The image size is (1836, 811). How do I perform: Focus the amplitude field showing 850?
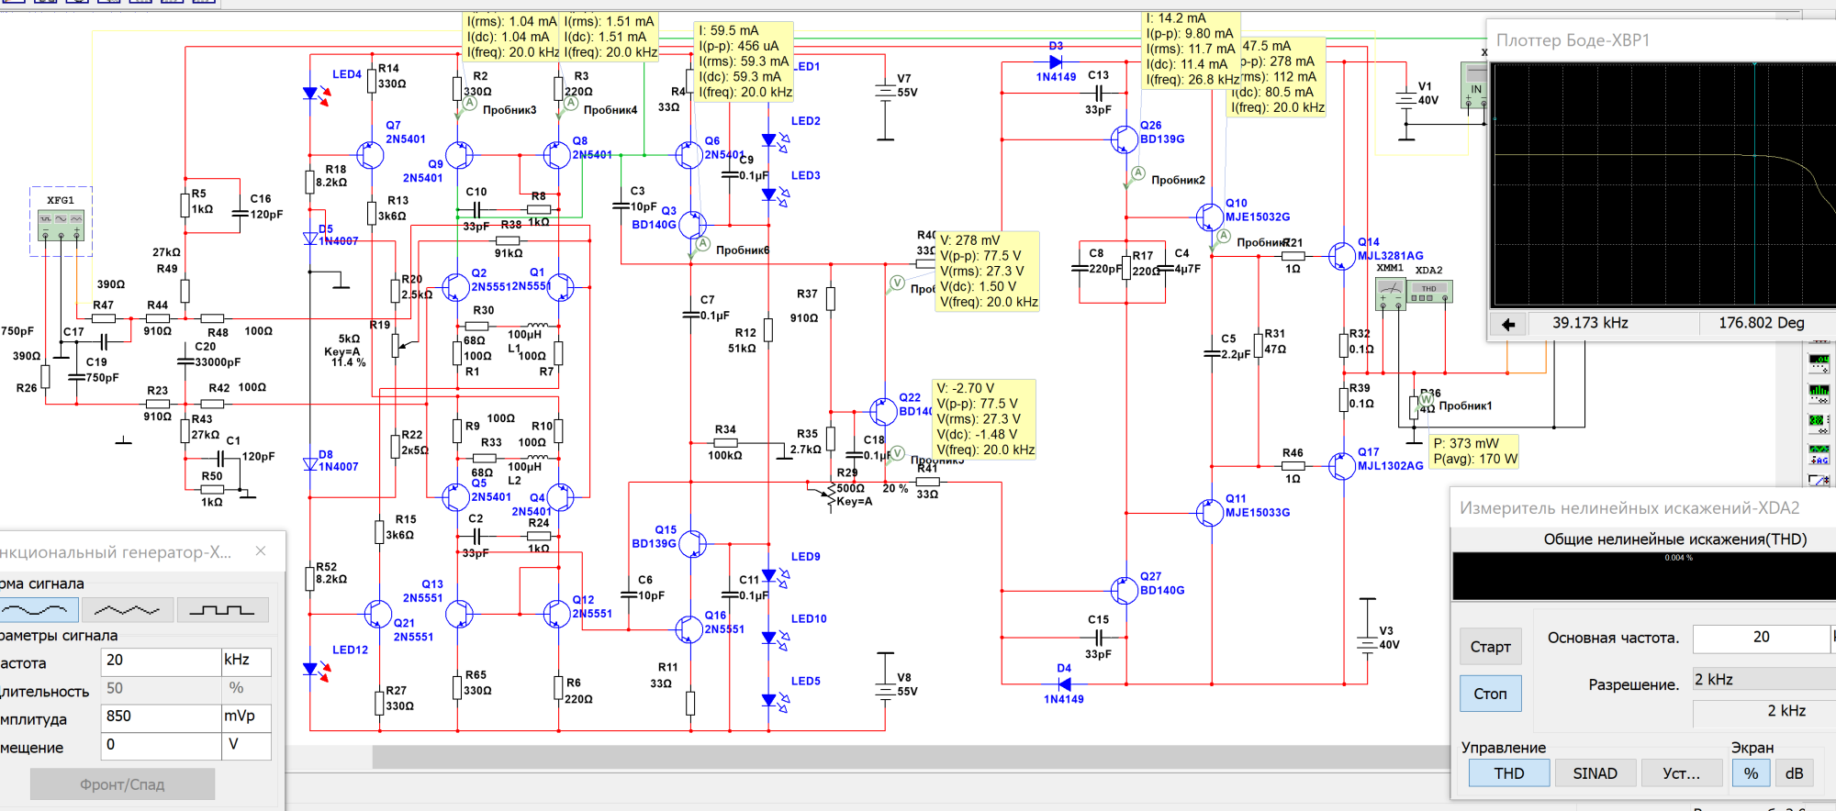click(x=160, y=717)
